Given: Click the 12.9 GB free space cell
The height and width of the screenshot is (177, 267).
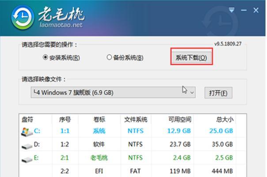Looking at the screenshot, I should point(179,131).
